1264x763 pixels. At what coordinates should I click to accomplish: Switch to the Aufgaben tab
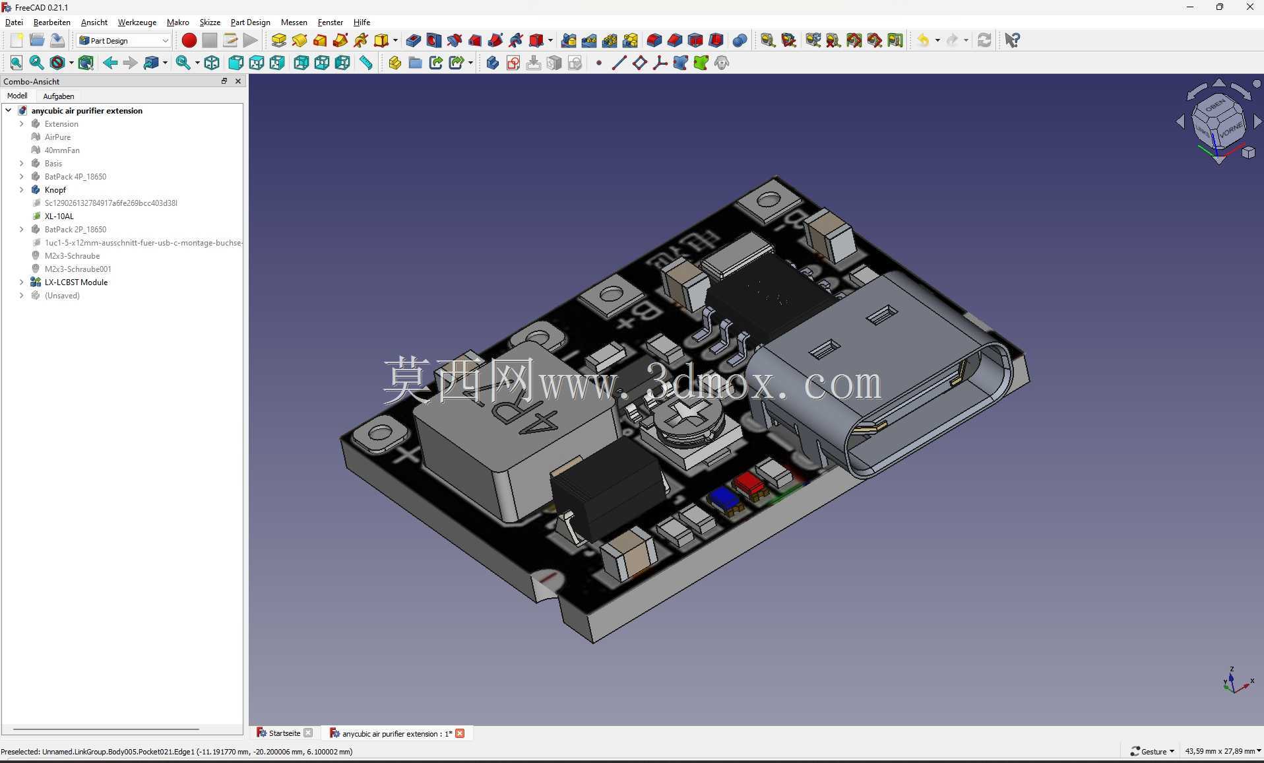59,96
